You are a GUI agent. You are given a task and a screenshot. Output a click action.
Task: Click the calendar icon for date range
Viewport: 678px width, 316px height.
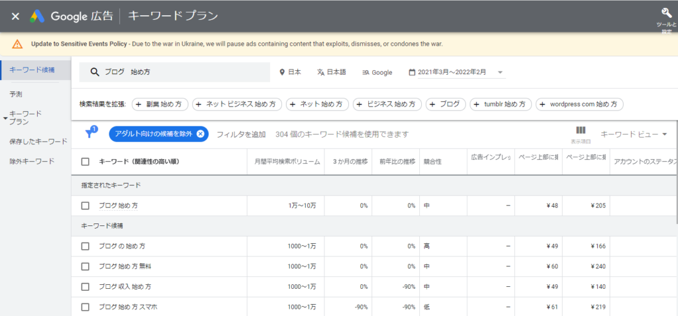[412, 72]
